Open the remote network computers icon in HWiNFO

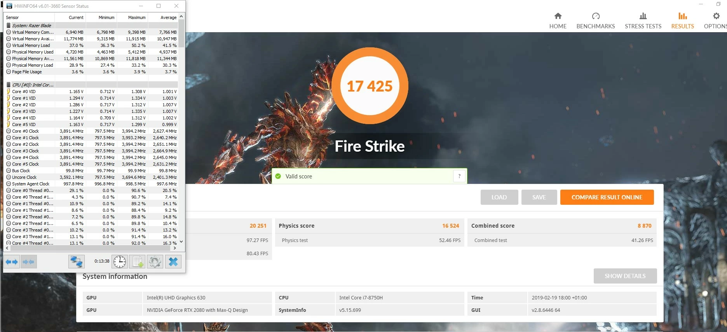[x=77, y=262]
